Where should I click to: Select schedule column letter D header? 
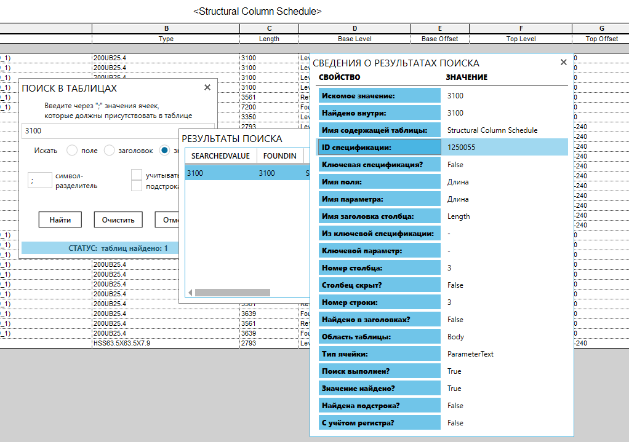point(355,28)
